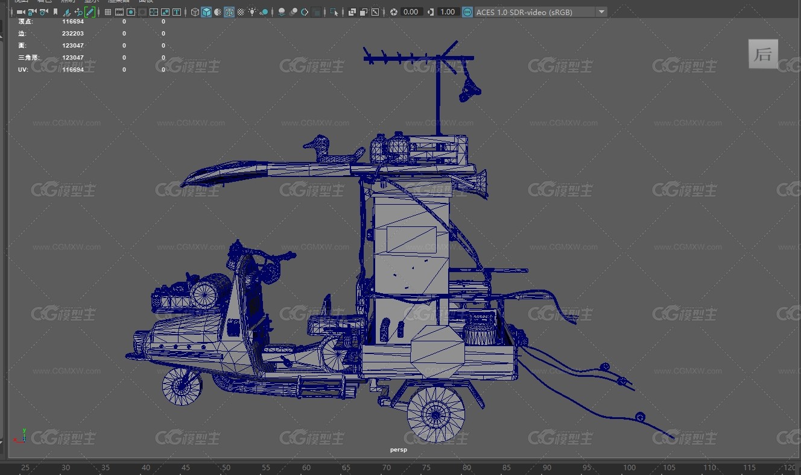801x475 pixels.
Task: Toggle the Shadows icon
Action: (x=264, y=12)
